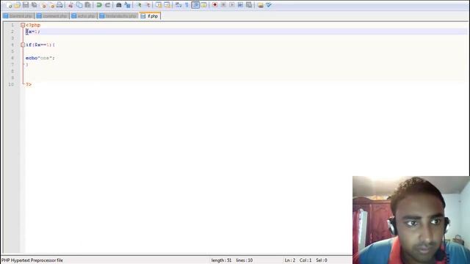Click the blue checkmark spell-check icon
470x264 pixels.
pos(269,5)
